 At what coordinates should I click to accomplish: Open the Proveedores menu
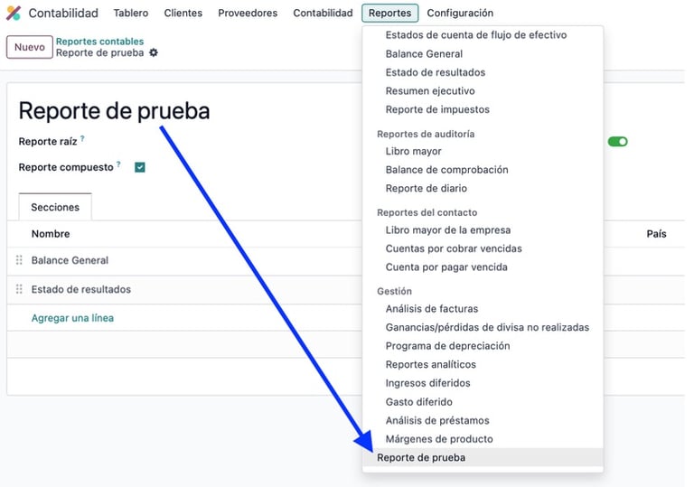coord(248,13)
